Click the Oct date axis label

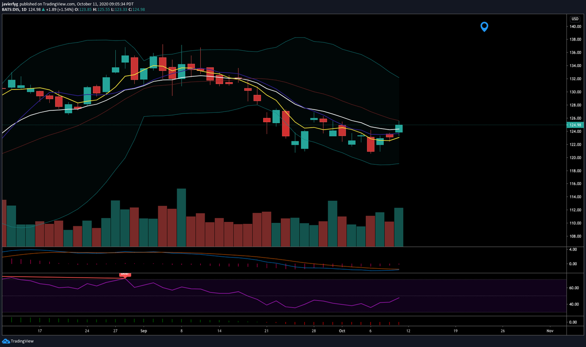(342, 331)
